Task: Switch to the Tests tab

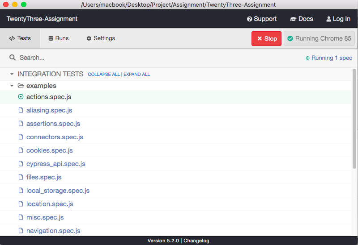Action: [x=20, y=38]
